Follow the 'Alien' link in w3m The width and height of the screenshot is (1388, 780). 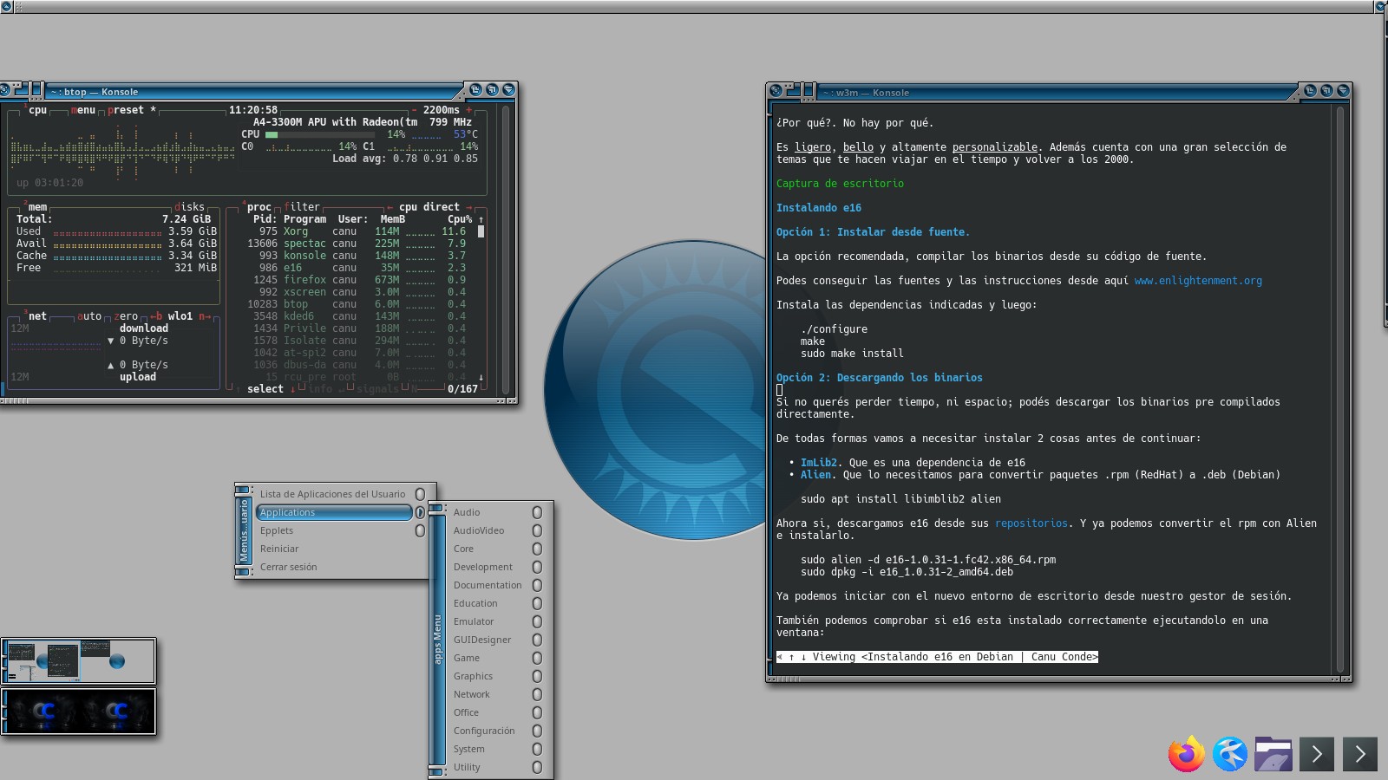(815, 475)
